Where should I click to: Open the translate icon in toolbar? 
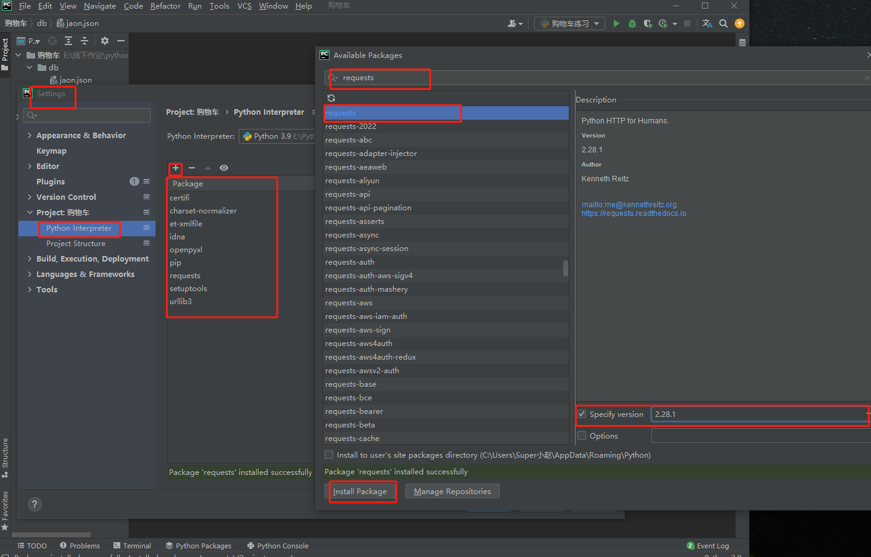click(x=707, y=23)
